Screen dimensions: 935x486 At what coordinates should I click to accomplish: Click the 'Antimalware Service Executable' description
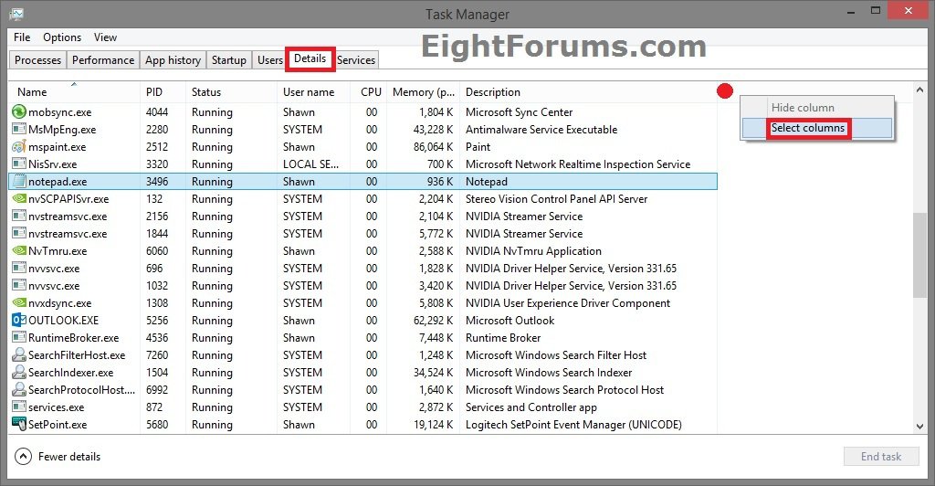click(x=541, y=129)
